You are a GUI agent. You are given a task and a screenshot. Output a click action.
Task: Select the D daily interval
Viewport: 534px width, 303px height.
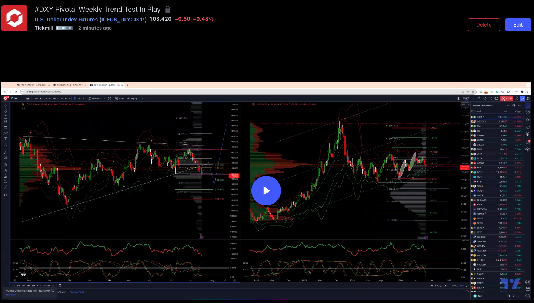[58, 98]
